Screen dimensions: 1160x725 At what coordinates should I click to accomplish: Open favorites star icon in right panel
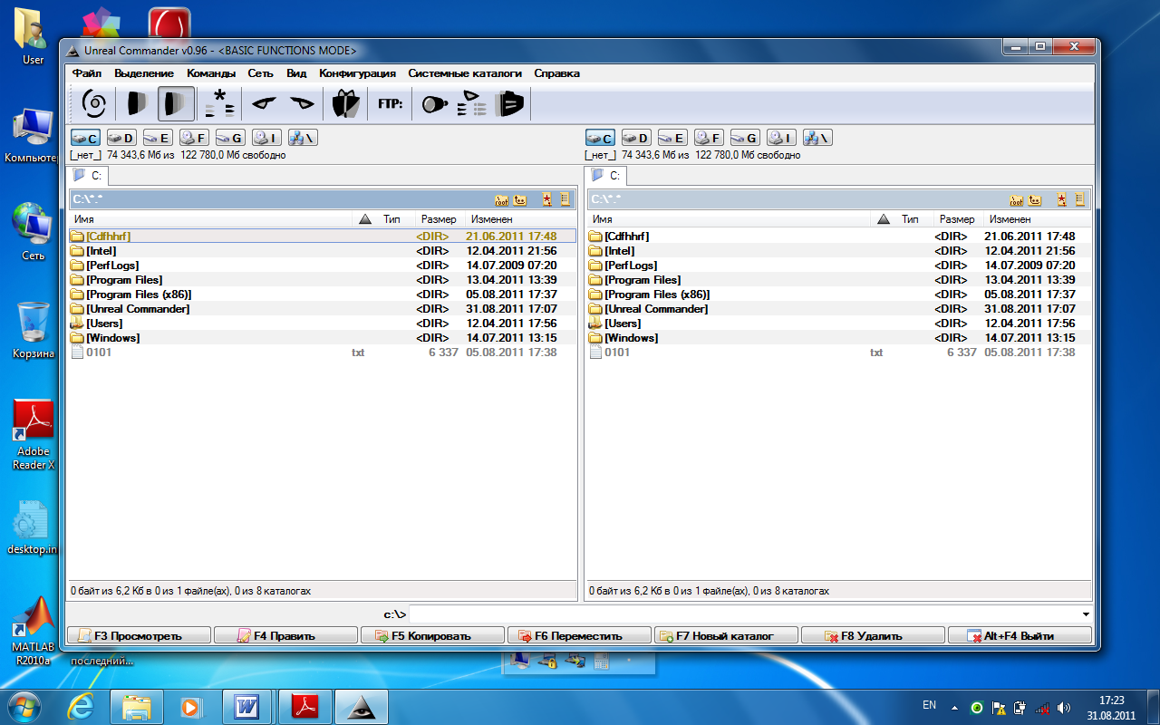click(x=1062, y=199)
